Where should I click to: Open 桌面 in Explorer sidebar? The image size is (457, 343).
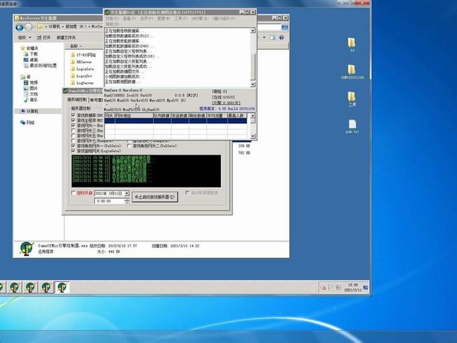[x=31, y=60]
